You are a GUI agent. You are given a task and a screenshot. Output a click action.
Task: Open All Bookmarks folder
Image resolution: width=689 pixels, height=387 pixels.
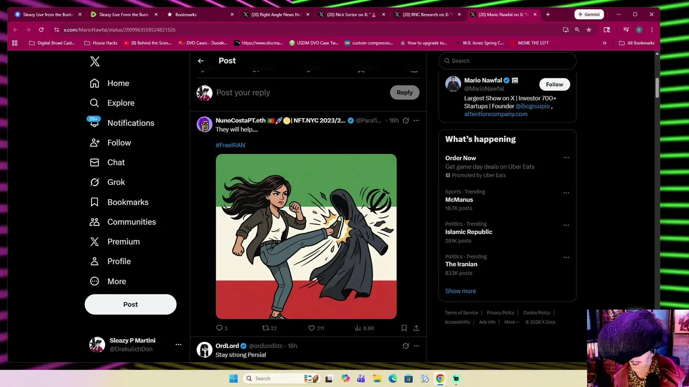[x=637, y=43]
